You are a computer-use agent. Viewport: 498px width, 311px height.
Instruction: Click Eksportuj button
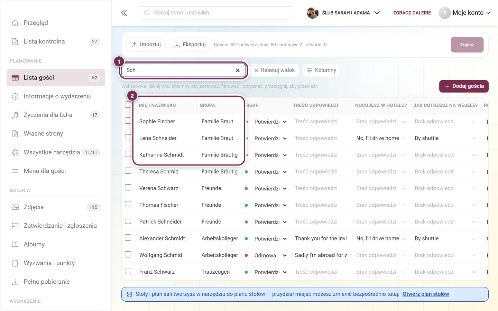(190, 45)
